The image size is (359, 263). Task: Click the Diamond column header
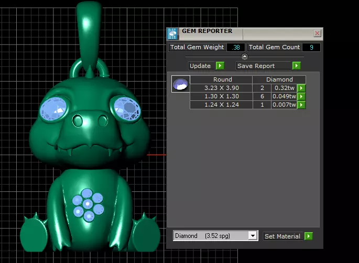tap(279, 79)
